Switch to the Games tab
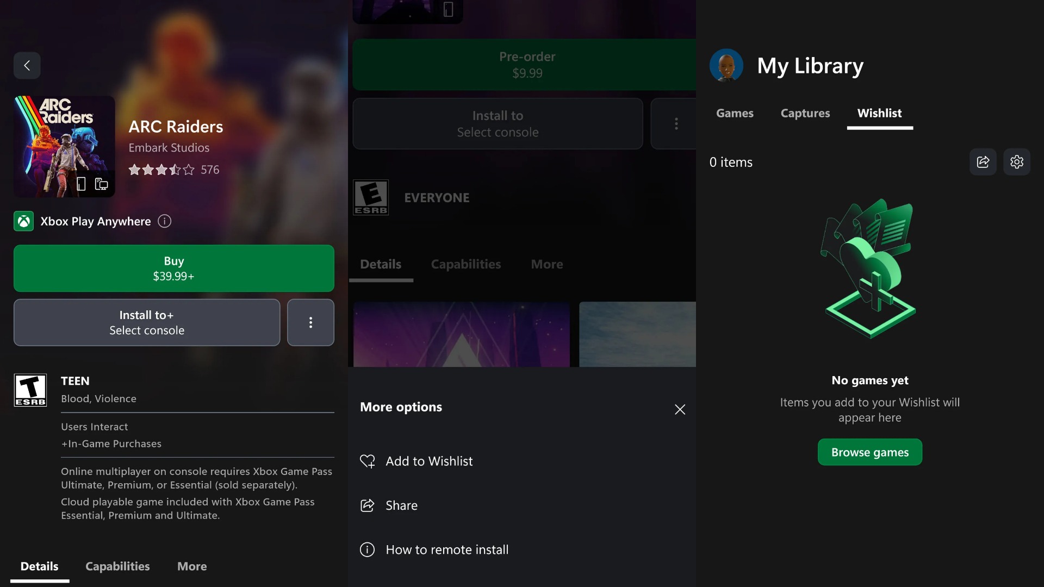Viewport: 1044px width, 587px height. click(735, 113)
